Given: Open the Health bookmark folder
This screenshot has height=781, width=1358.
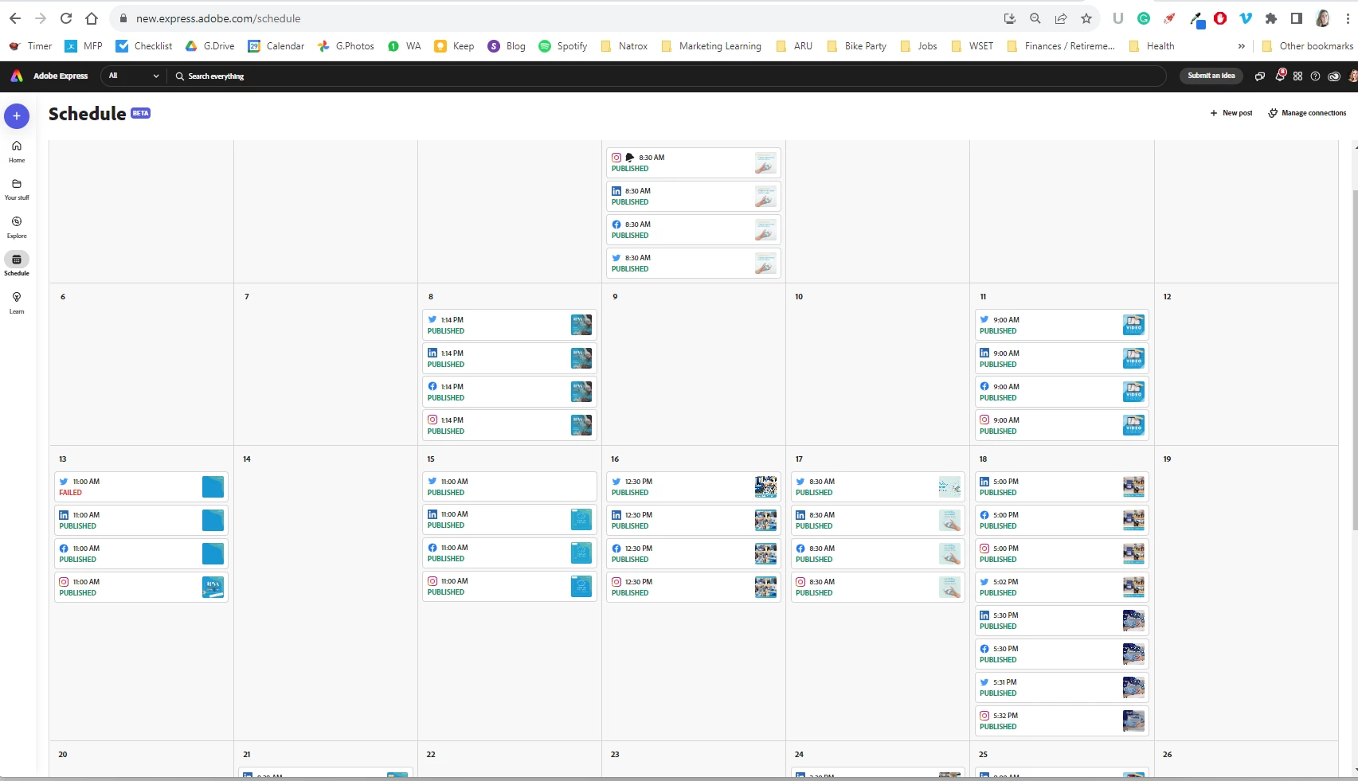Looking at the screenshot, I should (1152, 46).
